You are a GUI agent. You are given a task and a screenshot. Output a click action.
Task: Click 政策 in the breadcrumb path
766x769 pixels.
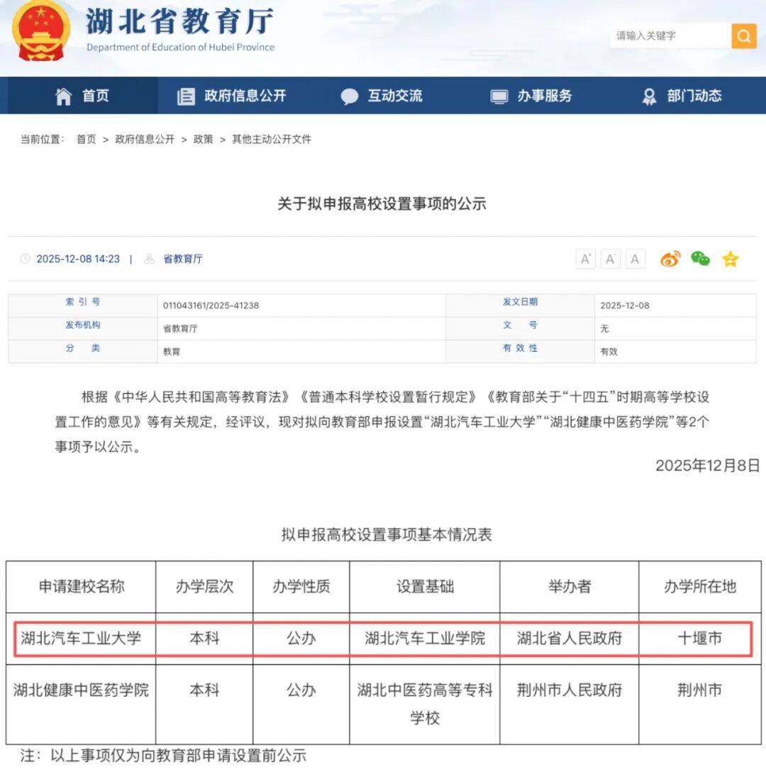tap(203, 139)
